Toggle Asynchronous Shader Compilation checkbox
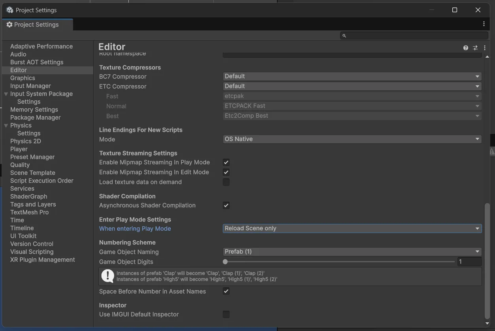Screen dimensions: 495x331 coord(226,205)
